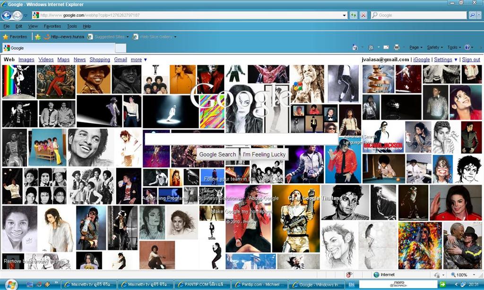Open the Videos link
Image resolution: width=484 pixels, height=290 pixels.
46,60
